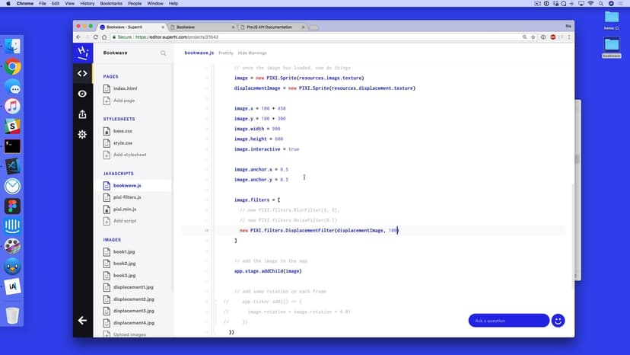Viewport: 630px width, 355px height.
Task: Open Figma from the macOS dock
Action: 12,206
